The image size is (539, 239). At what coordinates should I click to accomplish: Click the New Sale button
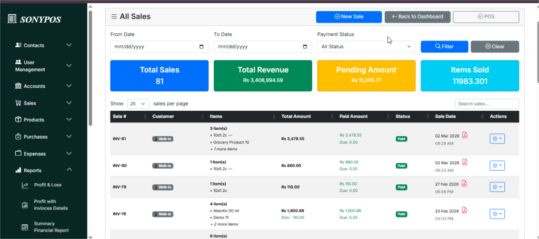point(348,17)
